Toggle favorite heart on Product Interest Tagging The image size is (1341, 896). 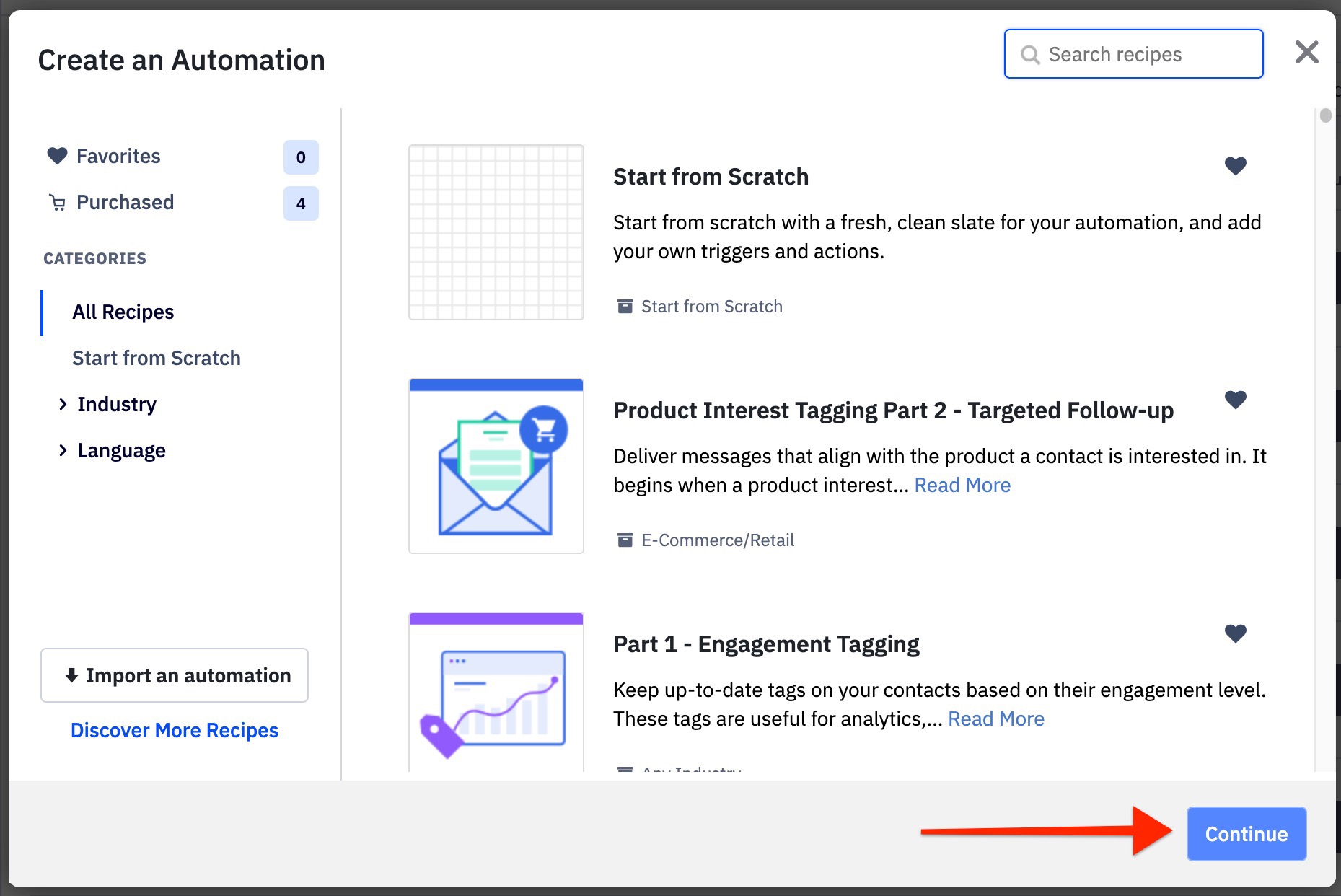pyautogui.click(x=1235, y=400)
